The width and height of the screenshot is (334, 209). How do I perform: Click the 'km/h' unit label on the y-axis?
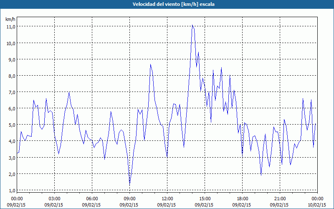10,19
